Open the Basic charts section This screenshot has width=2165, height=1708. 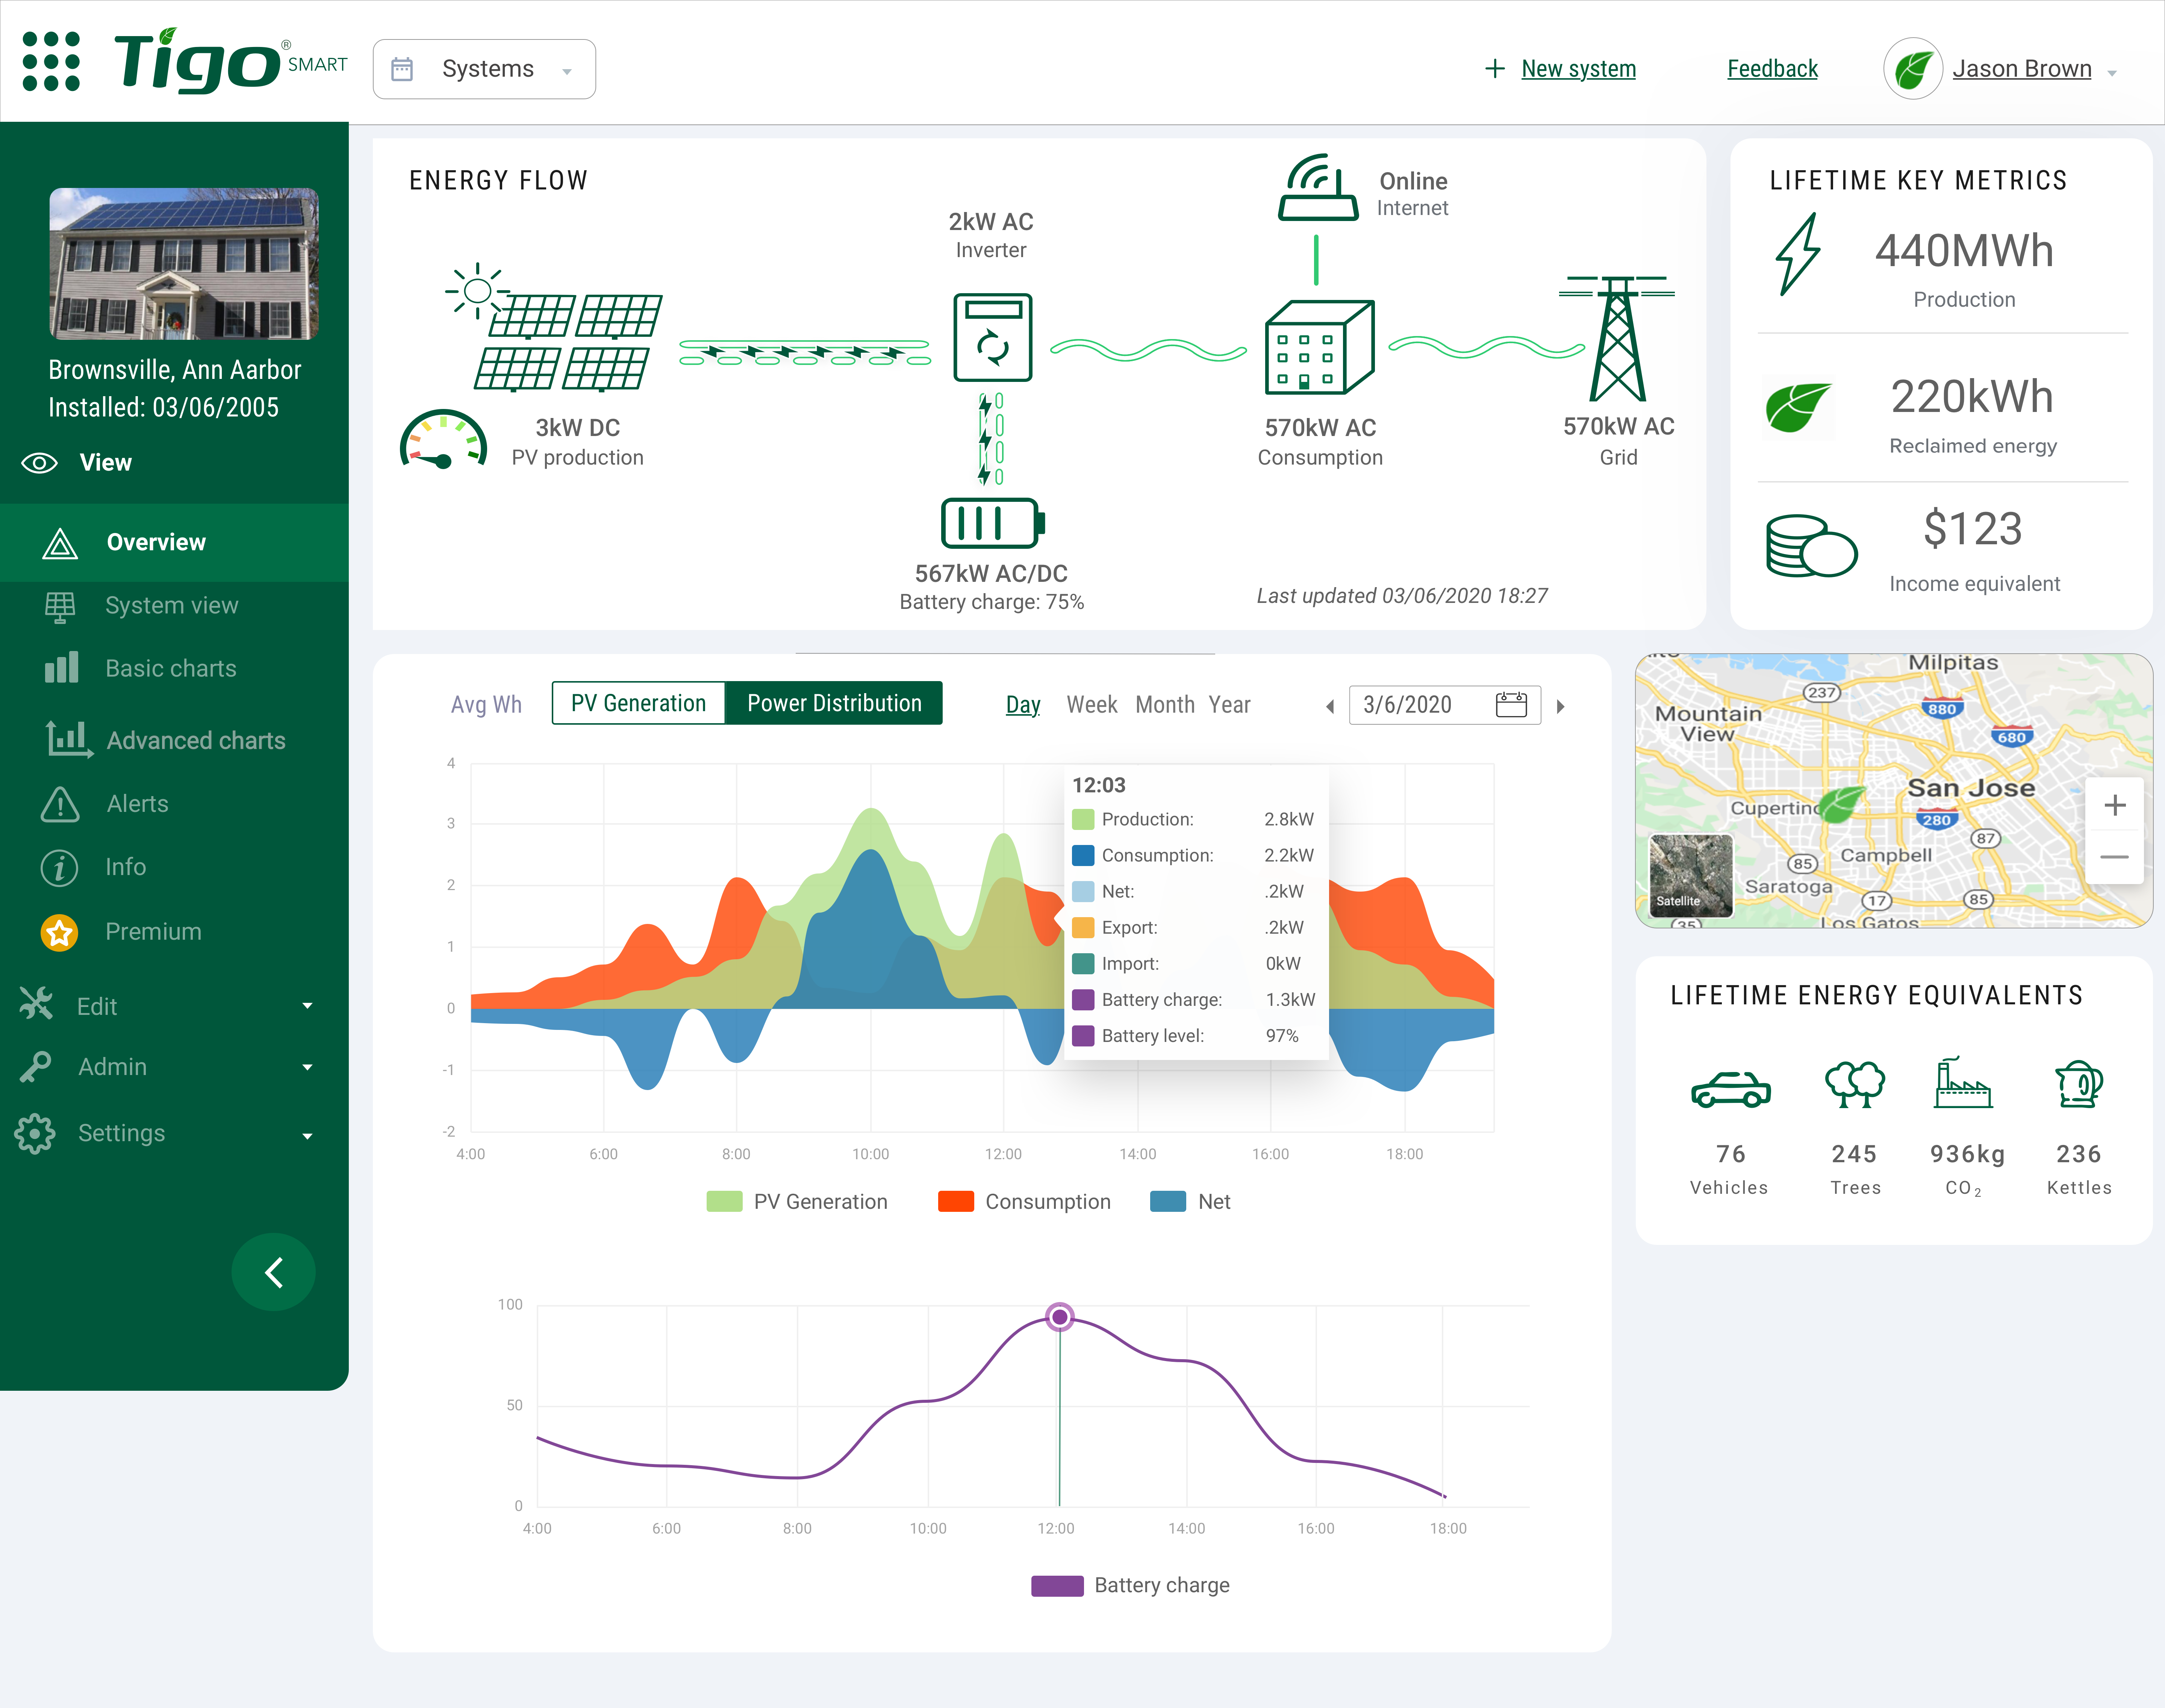click(170, 668)
